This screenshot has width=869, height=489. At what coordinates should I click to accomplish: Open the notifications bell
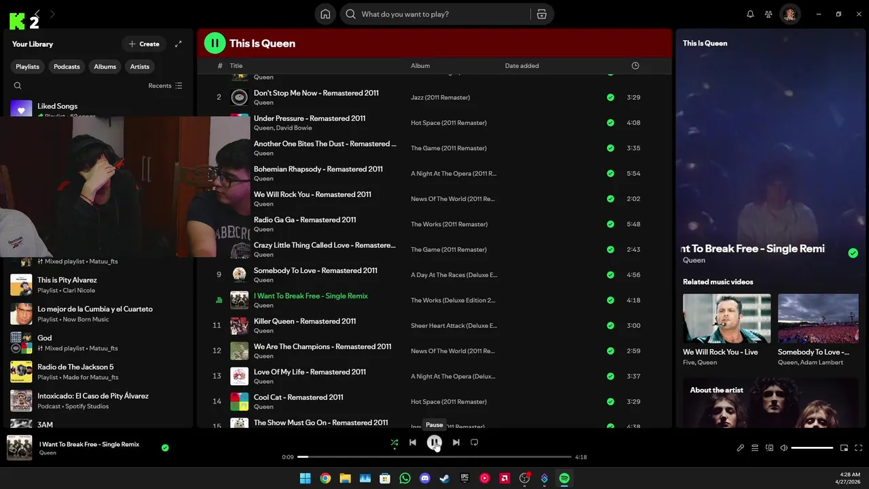click(x=750, y=14)
